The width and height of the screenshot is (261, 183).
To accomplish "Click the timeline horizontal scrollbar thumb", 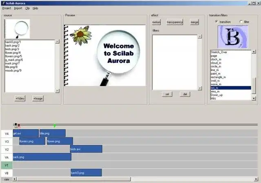I will tap(74, 179).
